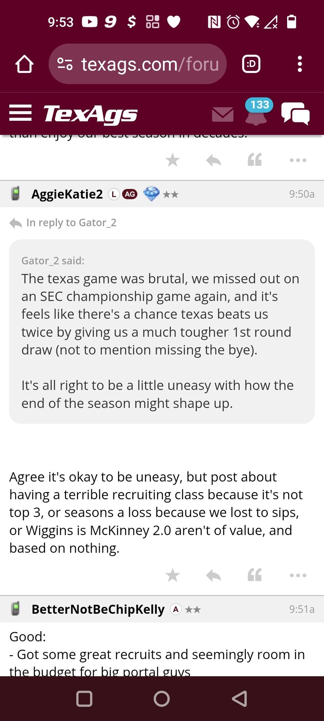Viewport: 324px width, 721px height.
Task: Quote AggieKatie2's post
Action: (255, 575)
